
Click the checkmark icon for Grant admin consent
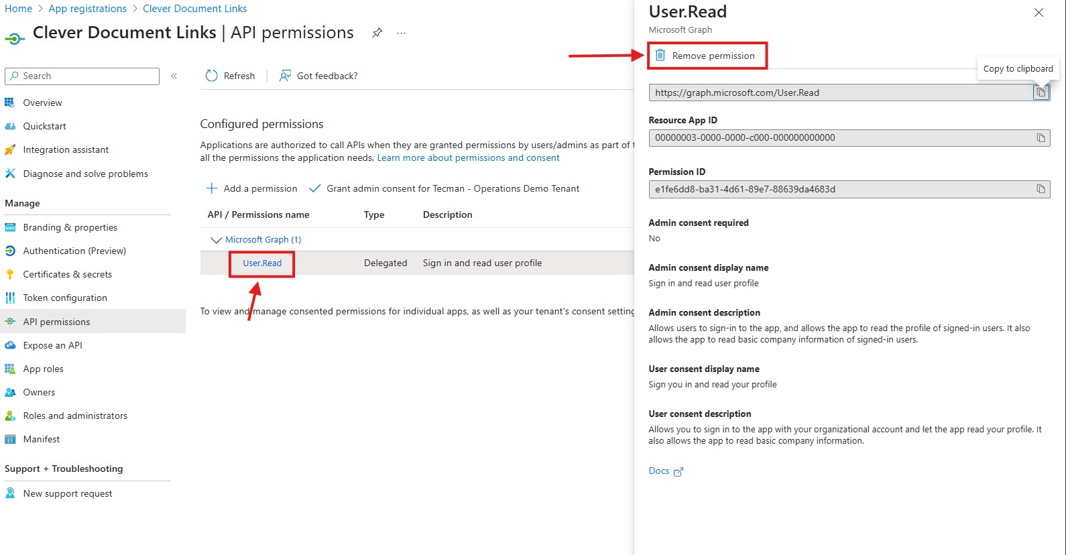coord(314,188)
